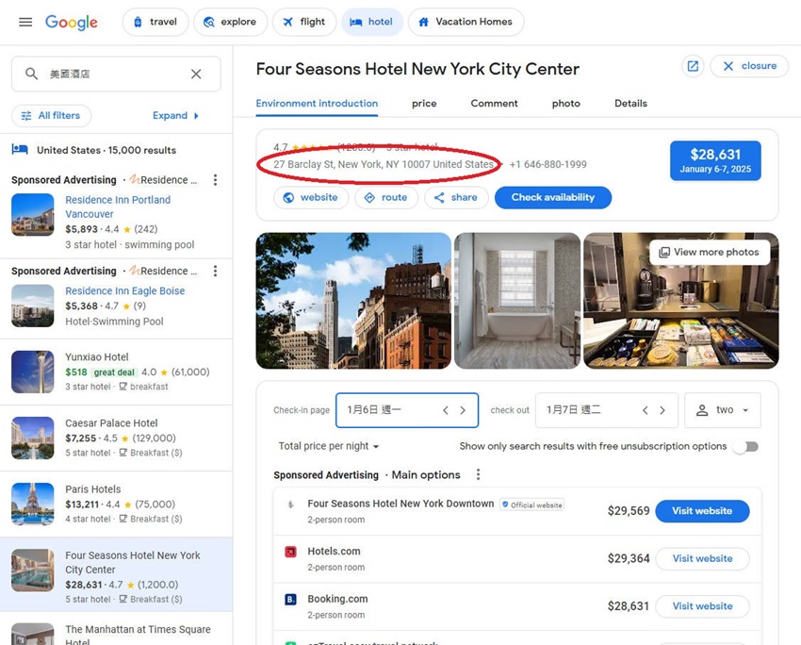Visit website for Hotels.com offer
Viewport: 801px width, 645px height.
click(702, 558)
